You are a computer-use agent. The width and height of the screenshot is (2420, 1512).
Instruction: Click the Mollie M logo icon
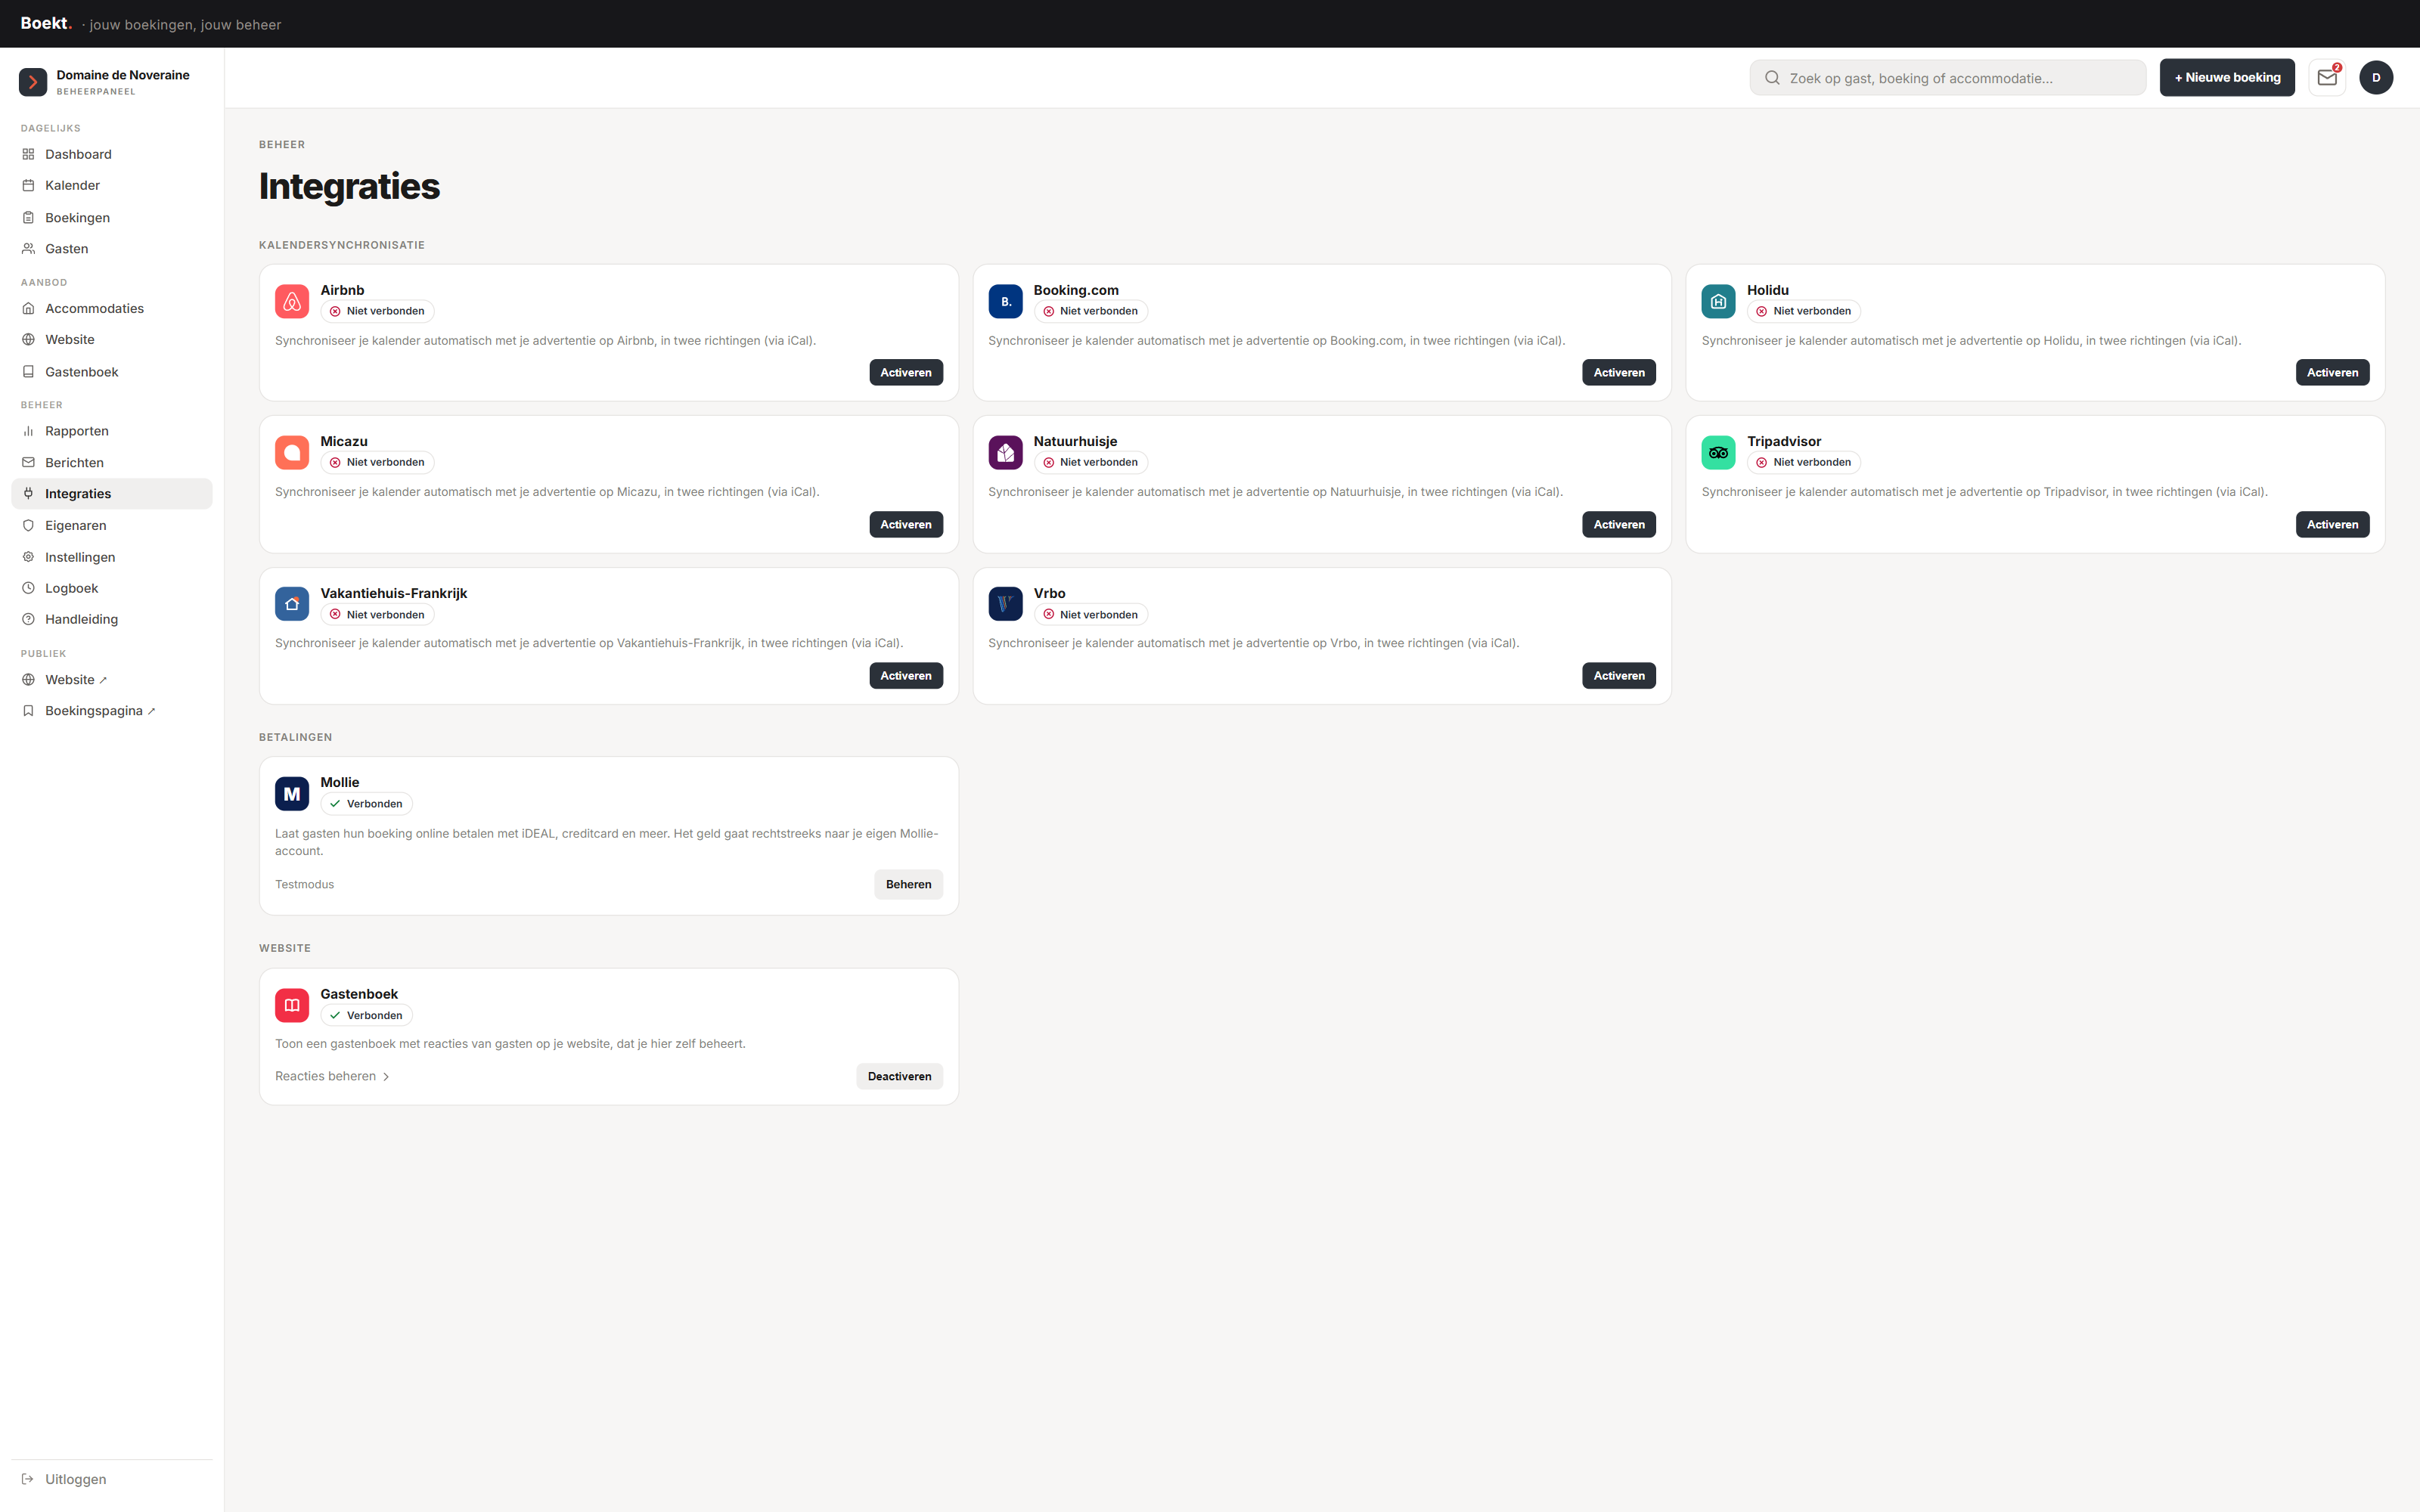point(292,793)
